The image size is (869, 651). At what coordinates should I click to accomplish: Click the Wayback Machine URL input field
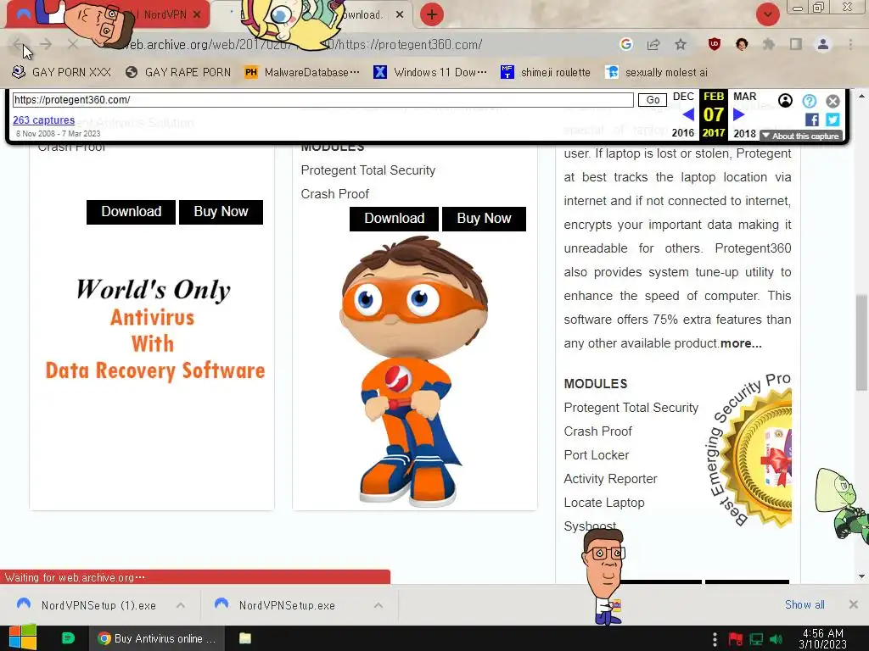coord(323,100)
